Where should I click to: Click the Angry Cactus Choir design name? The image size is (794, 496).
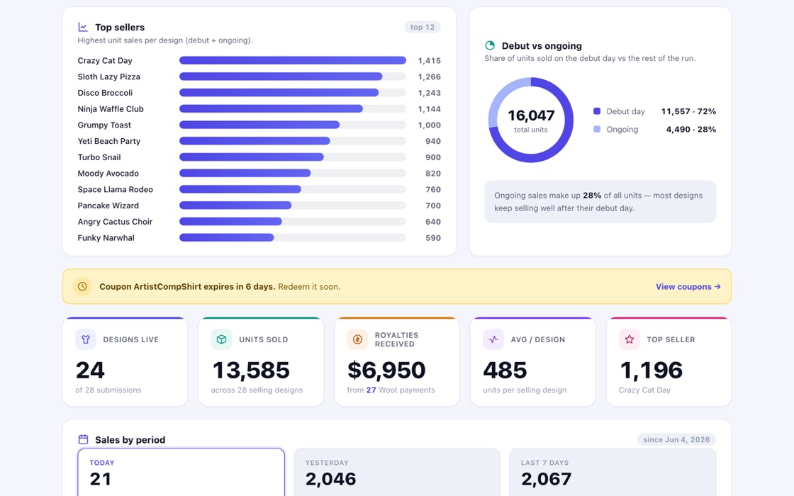(x=115, y=222)
